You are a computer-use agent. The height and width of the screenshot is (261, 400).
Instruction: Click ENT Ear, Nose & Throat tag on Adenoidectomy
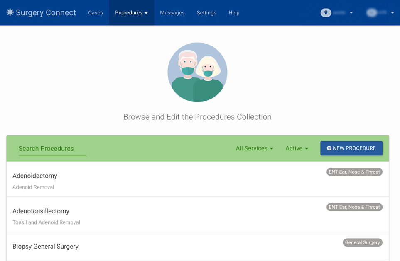coord(354,172)
